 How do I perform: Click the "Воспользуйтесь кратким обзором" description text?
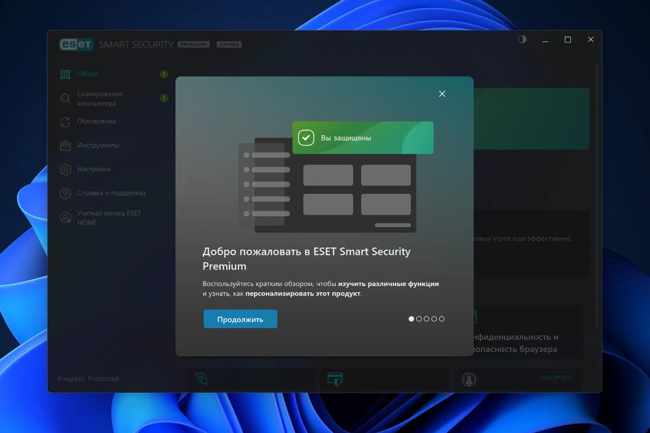(321, 289)
